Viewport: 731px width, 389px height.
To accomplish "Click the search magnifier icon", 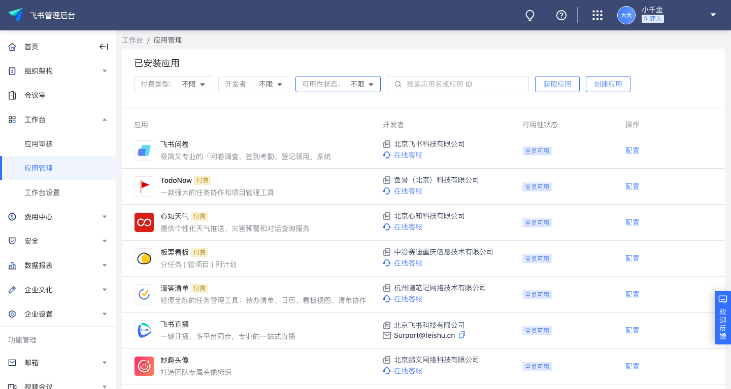I will coord(398,84).
